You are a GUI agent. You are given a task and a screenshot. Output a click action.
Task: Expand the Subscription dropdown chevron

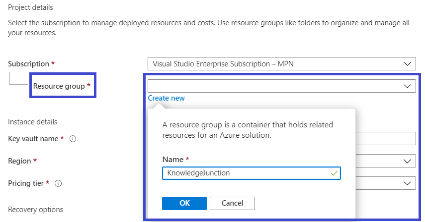click(x=408, y=64)
